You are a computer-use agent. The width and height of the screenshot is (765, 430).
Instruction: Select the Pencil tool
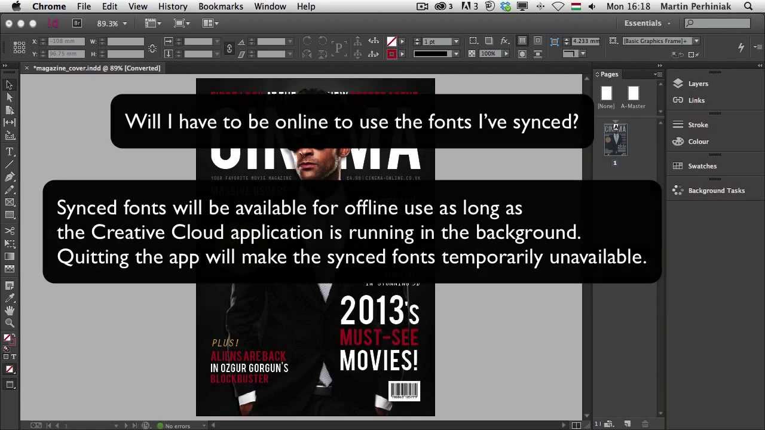tap(10, 190)
